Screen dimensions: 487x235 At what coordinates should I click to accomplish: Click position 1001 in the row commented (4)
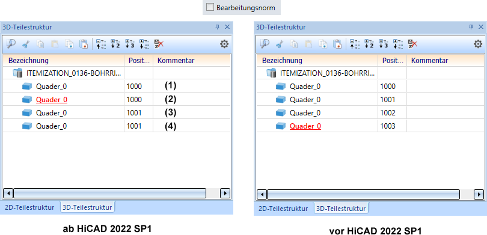134,126
